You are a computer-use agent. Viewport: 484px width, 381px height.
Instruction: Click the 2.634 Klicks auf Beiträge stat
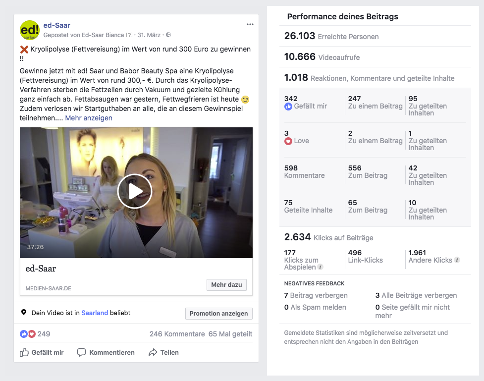[329, 237]
